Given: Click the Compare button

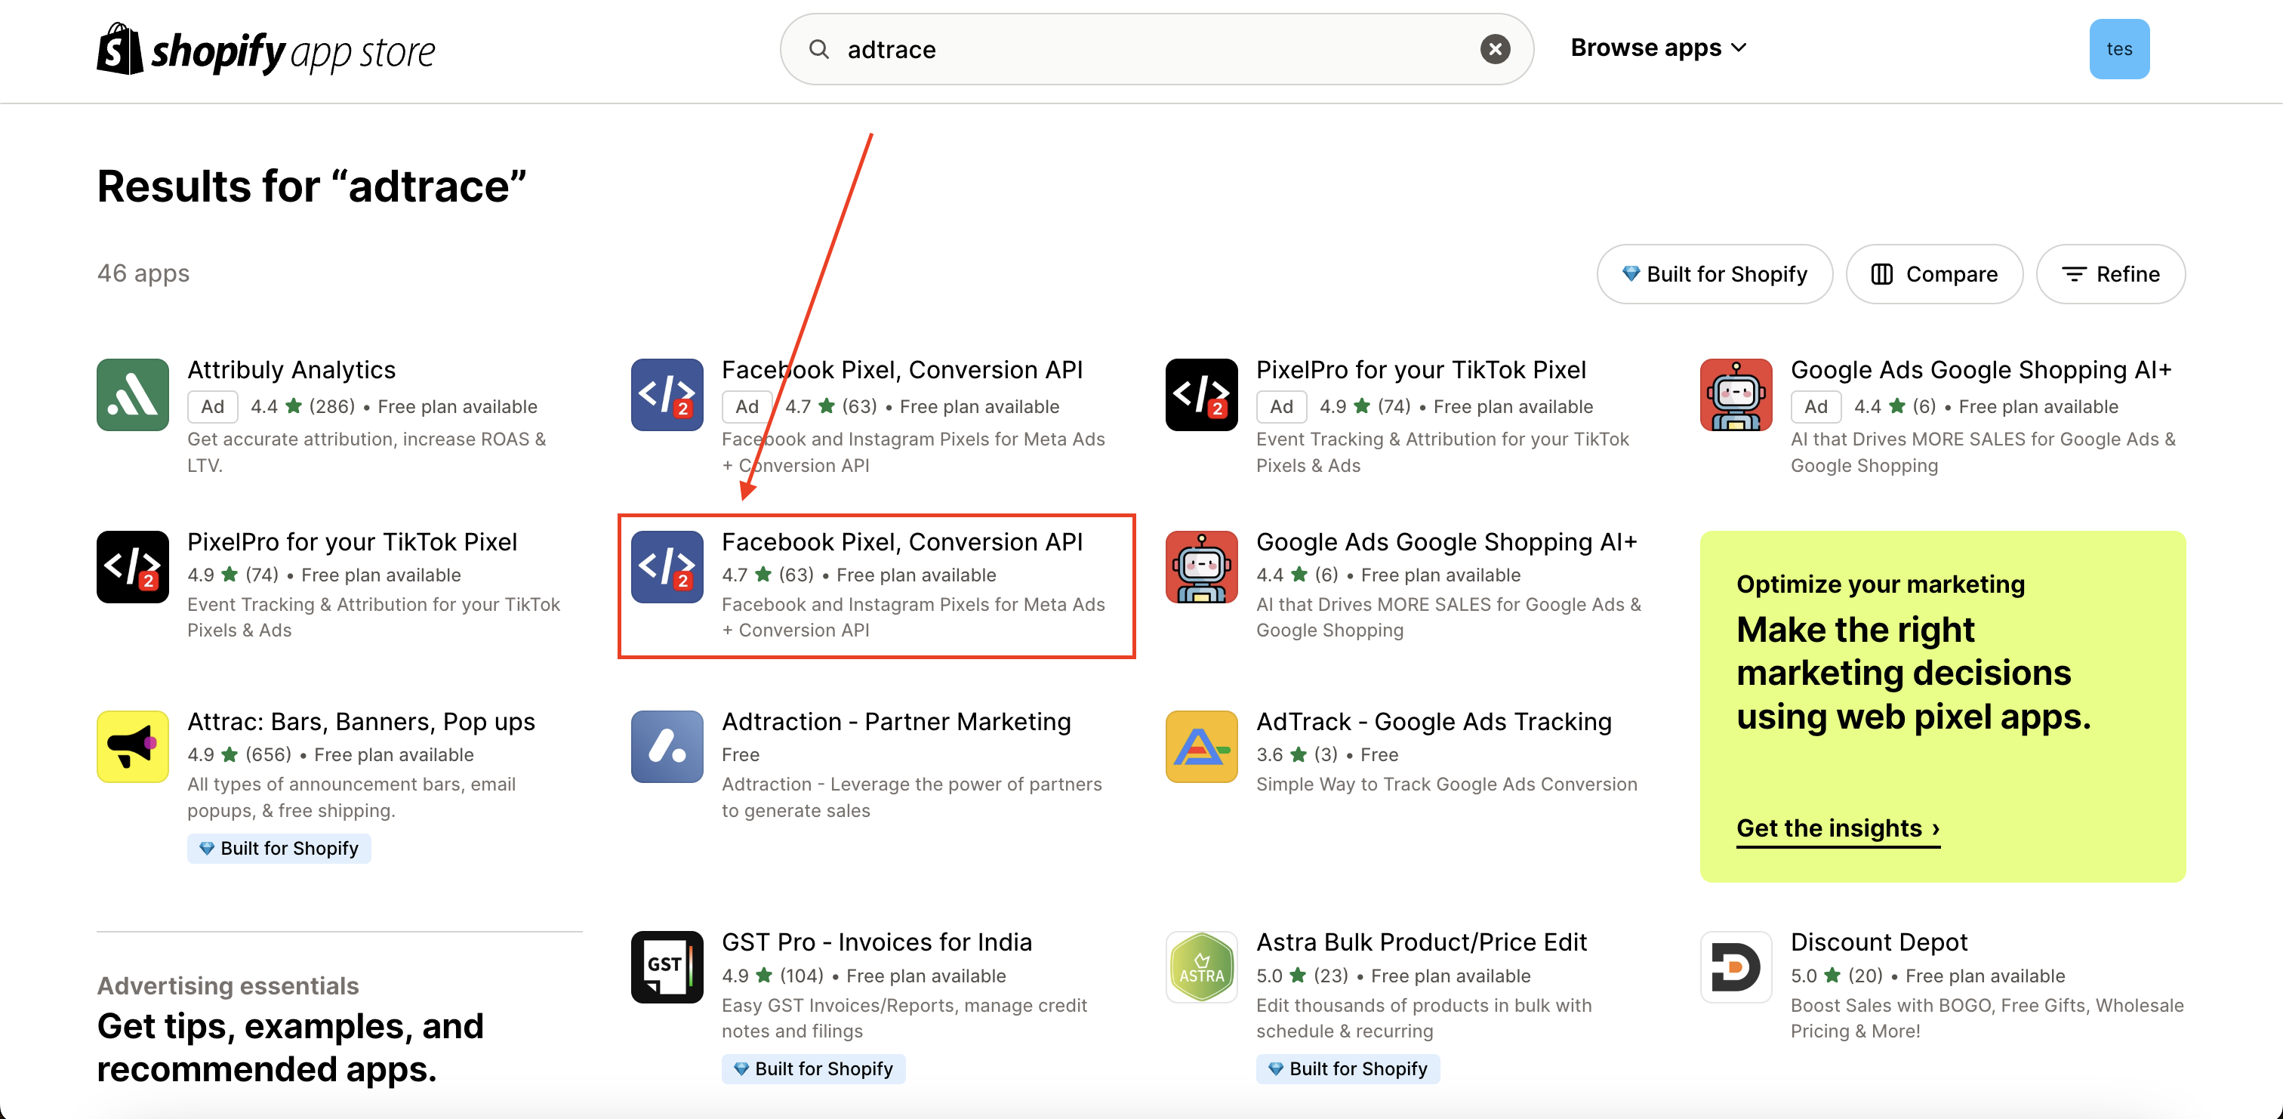Looking at the screenshot, I should point(1933,274).
